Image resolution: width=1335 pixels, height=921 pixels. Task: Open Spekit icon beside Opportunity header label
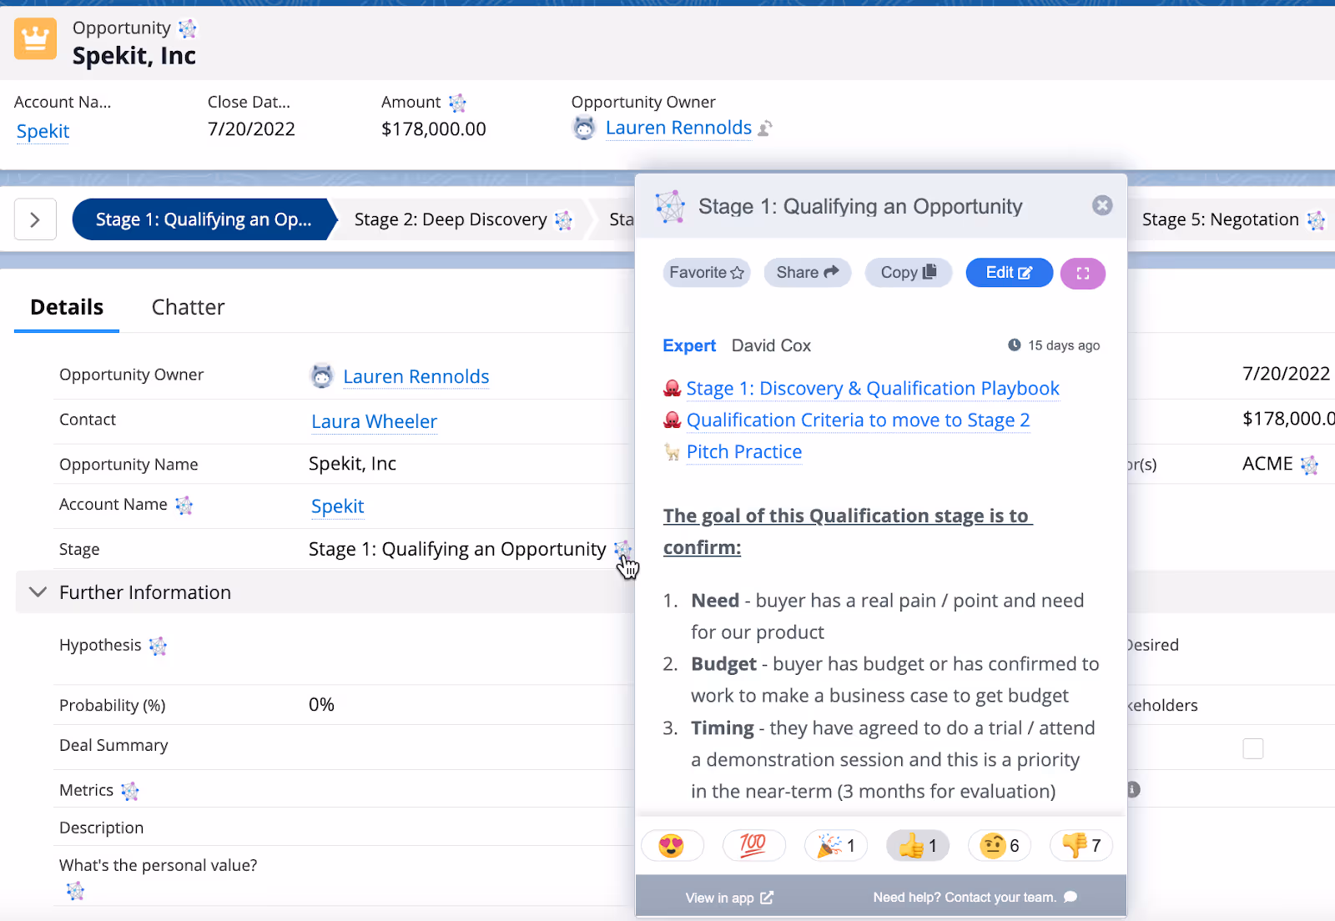188,29
